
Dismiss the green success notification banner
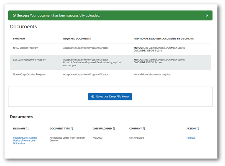coord(207,15)
